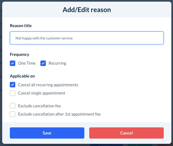Viewport: 173px width, 146px height.
Task: Check the Exclude cancellation after 1st appointment fee box
Action: coord(13,114)
